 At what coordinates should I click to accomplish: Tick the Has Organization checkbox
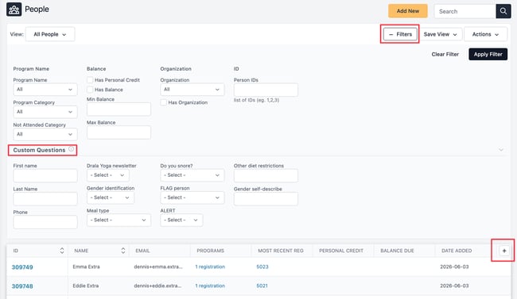[x=163, y=102]
